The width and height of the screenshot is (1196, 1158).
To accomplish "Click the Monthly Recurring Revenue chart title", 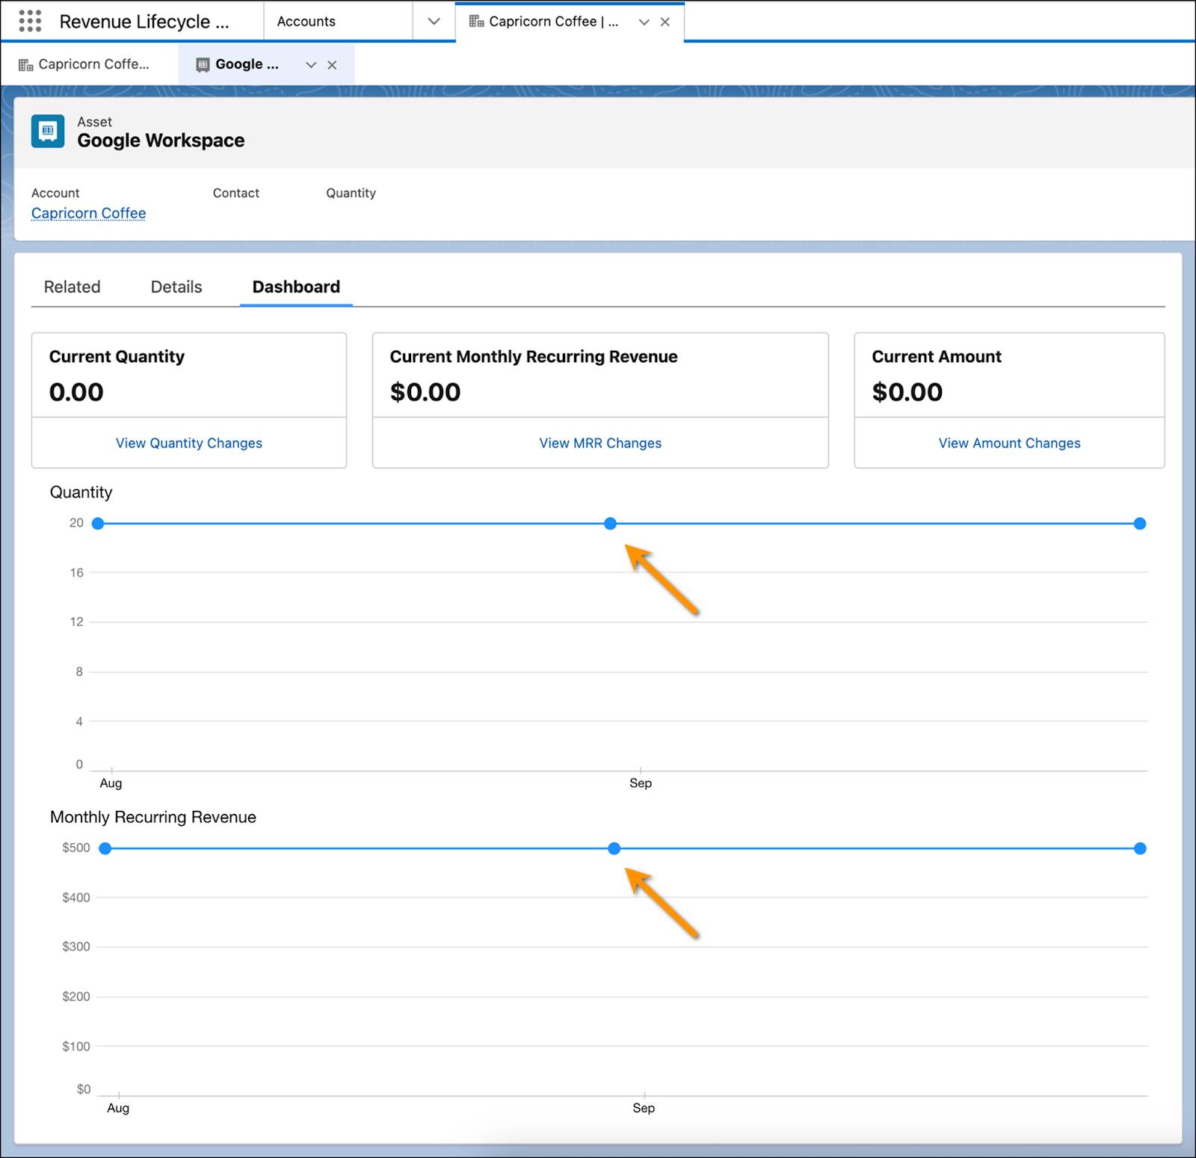I will coord(153,817).
